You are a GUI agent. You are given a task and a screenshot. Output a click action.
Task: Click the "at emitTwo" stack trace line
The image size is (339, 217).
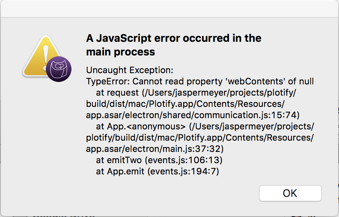point(159,160)
